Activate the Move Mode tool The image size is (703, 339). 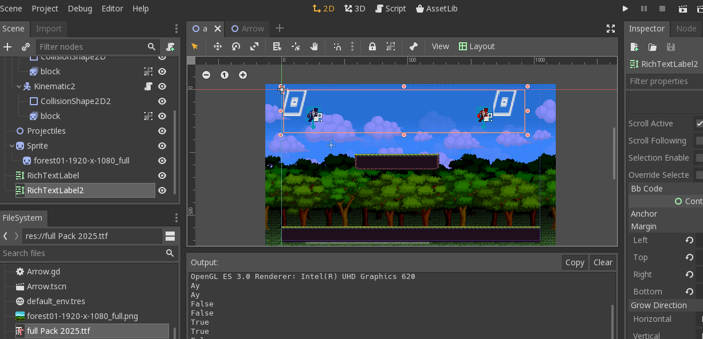pos(218,46)
